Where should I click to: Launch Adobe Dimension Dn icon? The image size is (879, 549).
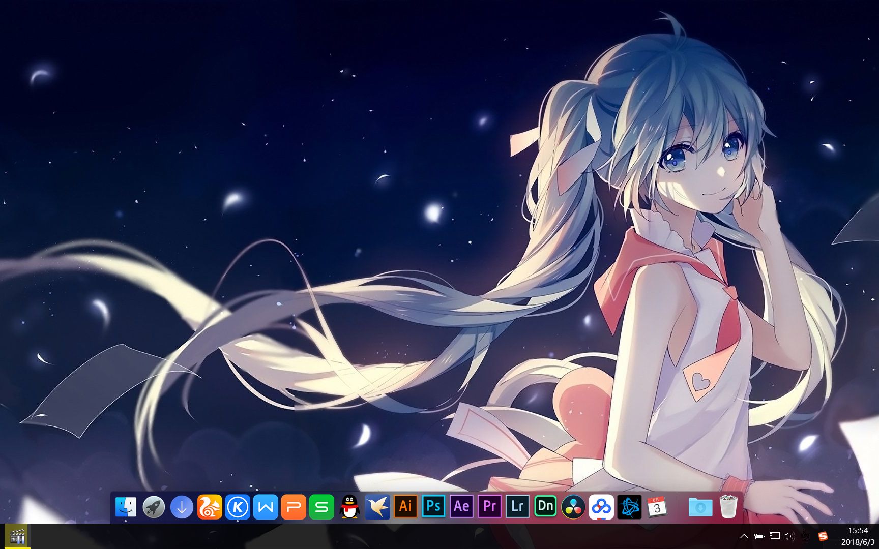point(545,506)
